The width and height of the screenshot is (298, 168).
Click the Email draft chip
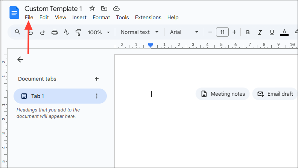(x=275, y=94)
